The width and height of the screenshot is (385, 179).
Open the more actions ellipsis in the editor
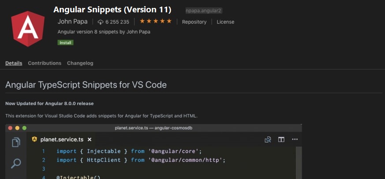(x=295, y=139)
